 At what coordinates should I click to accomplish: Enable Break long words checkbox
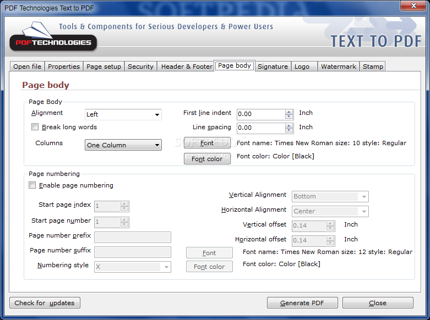click(x=35, y=127)
